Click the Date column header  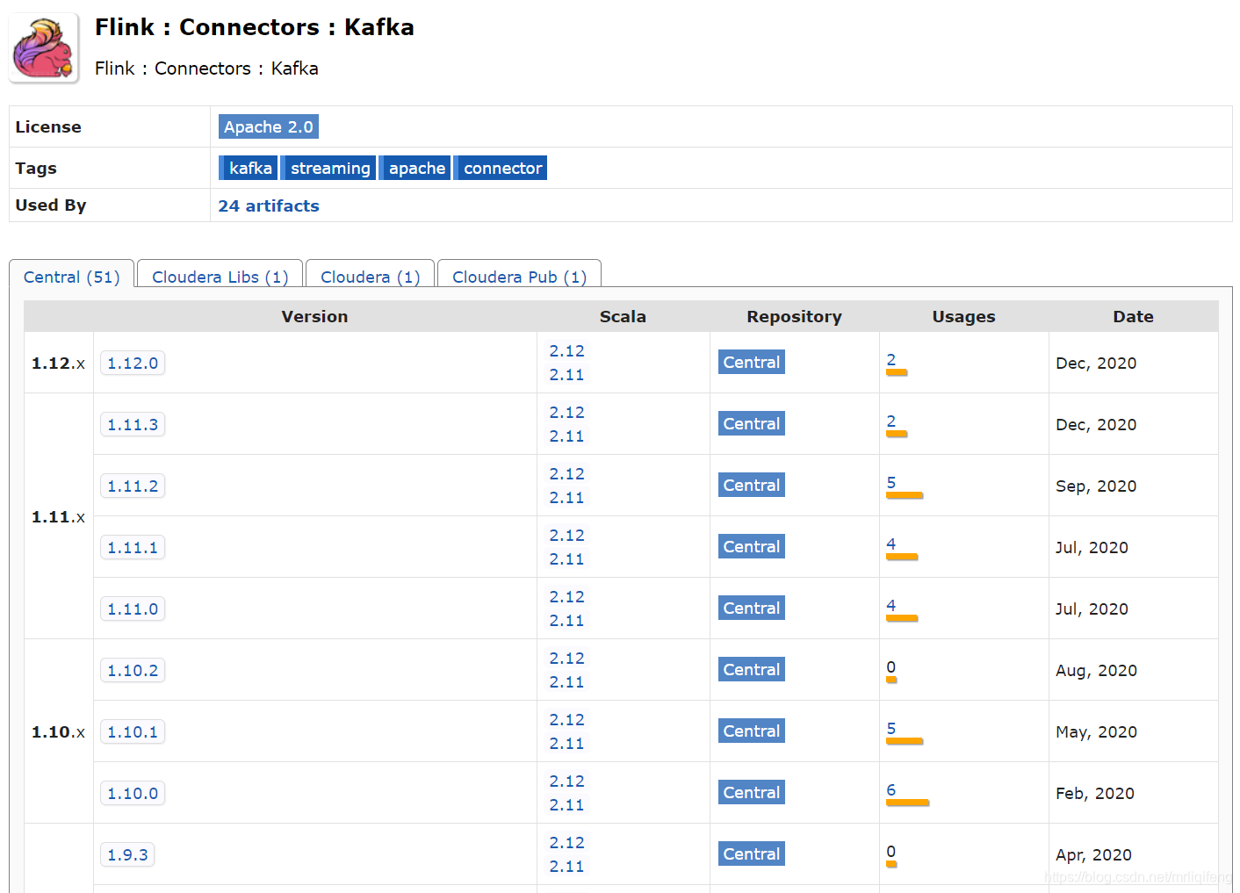point(1133,317)
